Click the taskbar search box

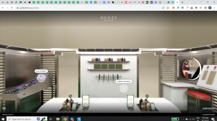pyautogui.click(x=27, y=119)
